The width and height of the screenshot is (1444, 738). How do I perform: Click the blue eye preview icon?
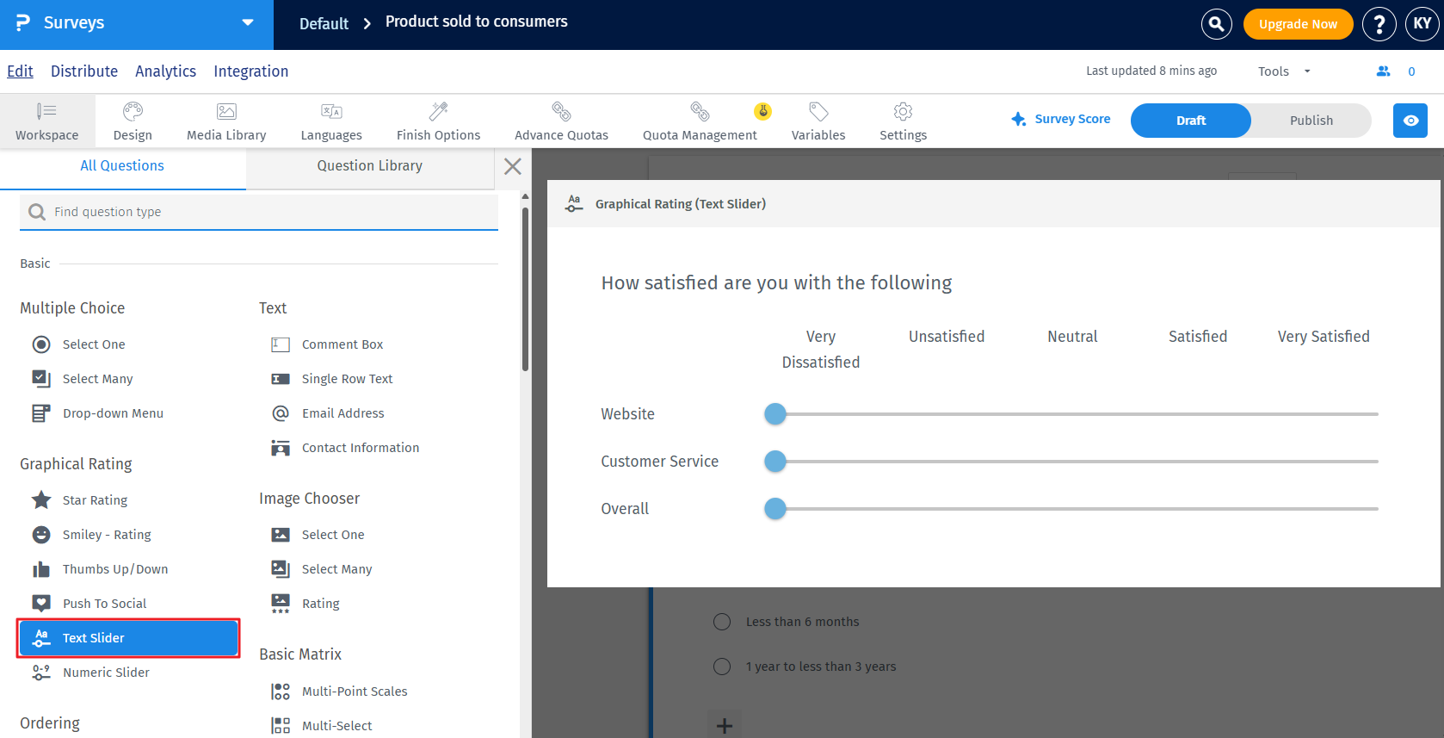pos(1410,121)
